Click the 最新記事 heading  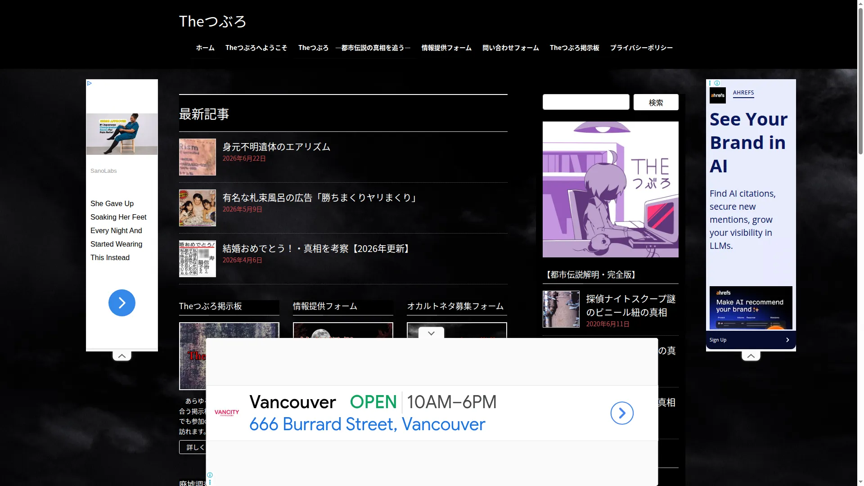pyautogui.click(x=204, y=114)
